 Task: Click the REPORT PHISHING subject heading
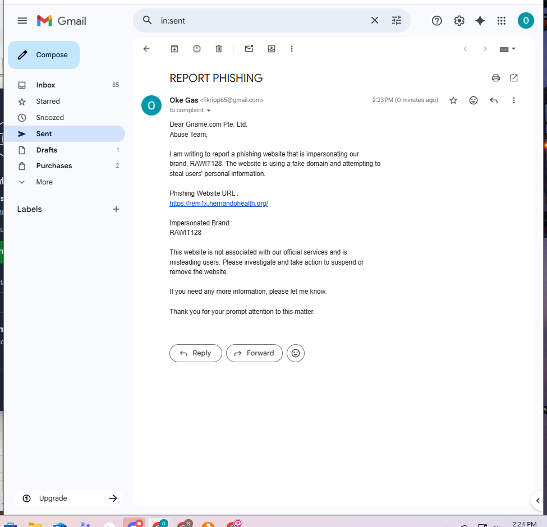(216, 78)
